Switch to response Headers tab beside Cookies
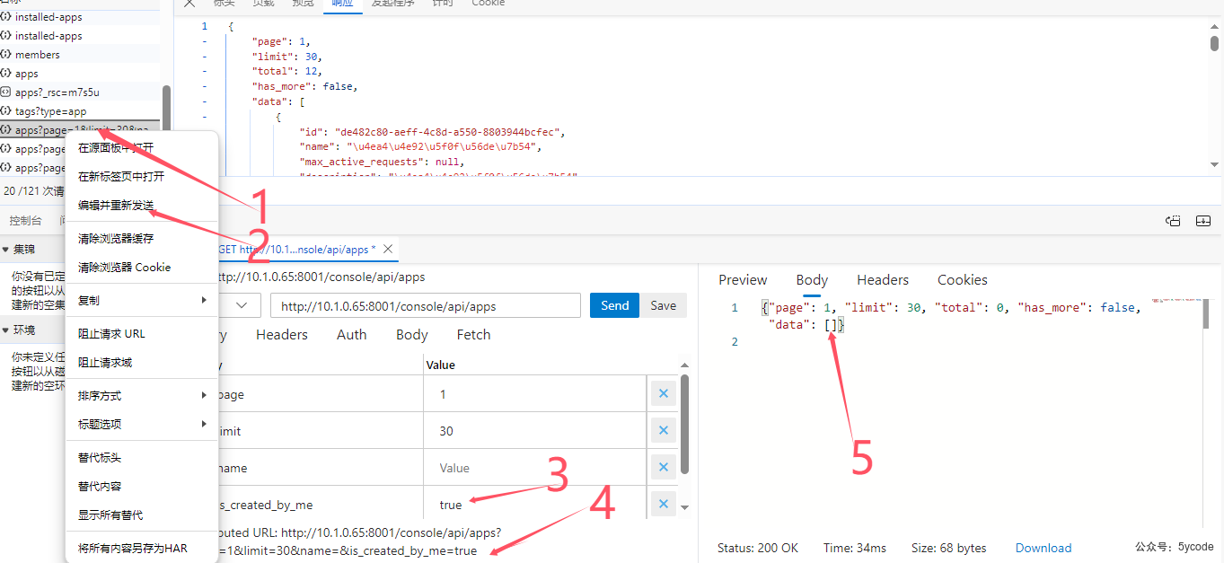 pos(883,279)
